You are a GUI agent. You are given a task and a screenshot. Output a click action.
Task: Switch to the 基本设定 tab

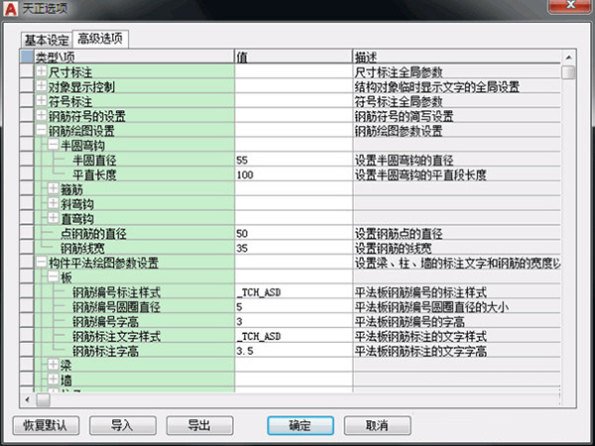coord(48,40)
